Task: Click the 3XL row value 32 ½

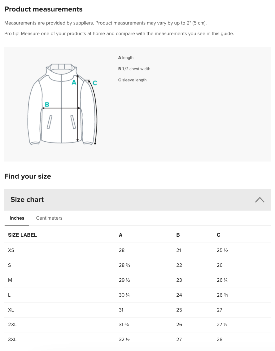Action: coord(124,340)
